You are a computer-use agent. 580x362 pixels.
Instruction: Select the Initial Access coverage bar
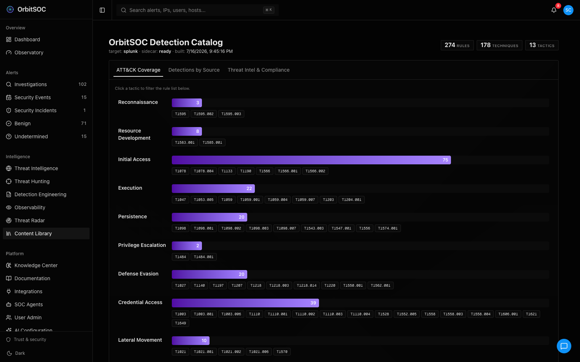[311, 160]
